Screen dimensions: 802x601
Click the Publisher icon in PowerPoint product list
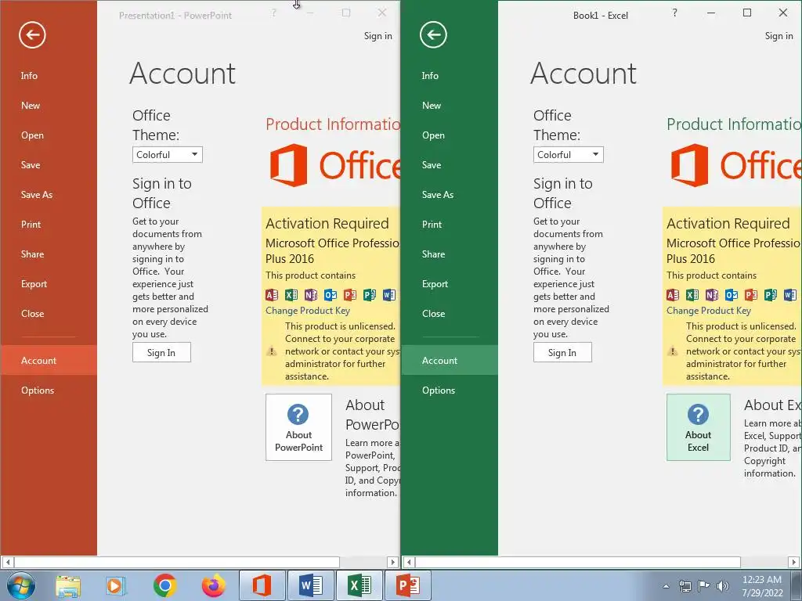click(370, 295)
